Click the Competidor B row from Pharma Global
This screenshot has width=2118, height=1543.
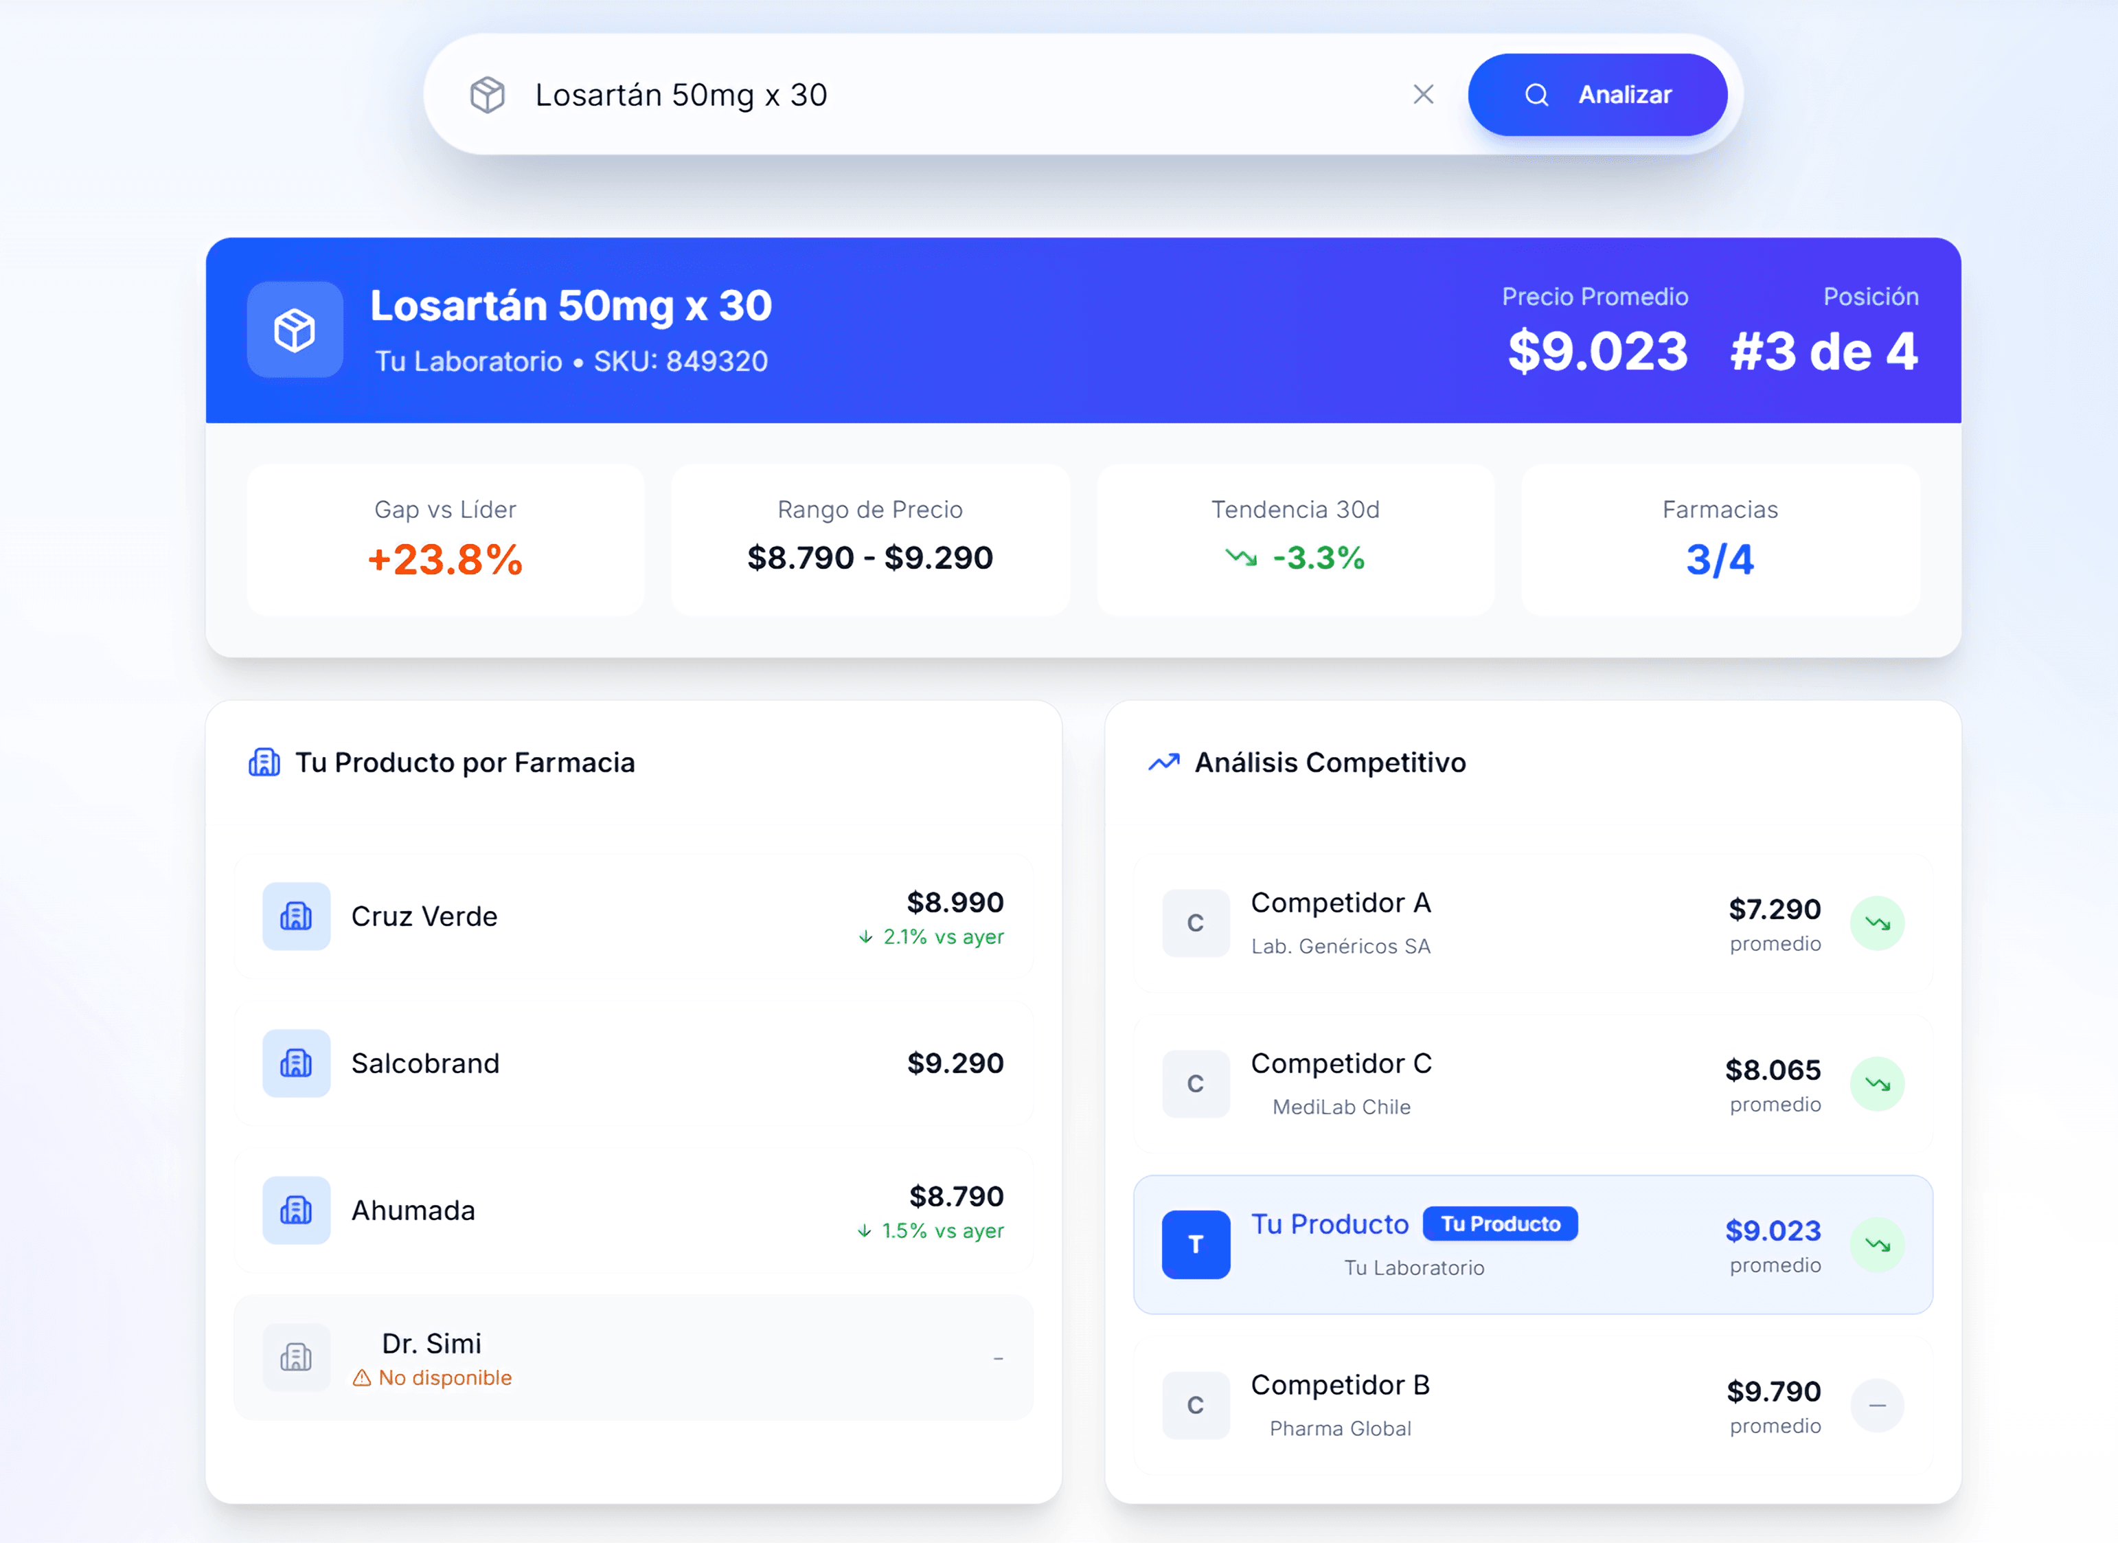coord(1531,1405)
